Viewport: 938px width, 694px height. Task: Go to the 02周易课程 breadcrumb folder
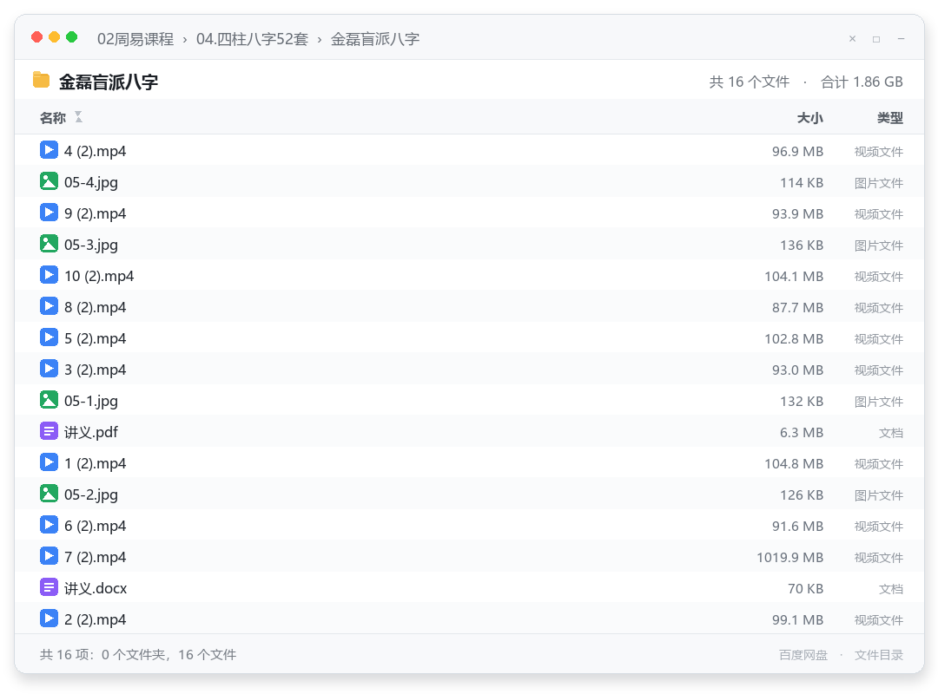[135, 39]
